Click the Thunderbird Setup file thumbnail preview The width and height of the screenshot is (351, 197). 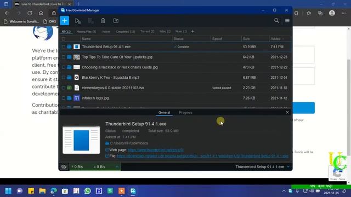81,140
